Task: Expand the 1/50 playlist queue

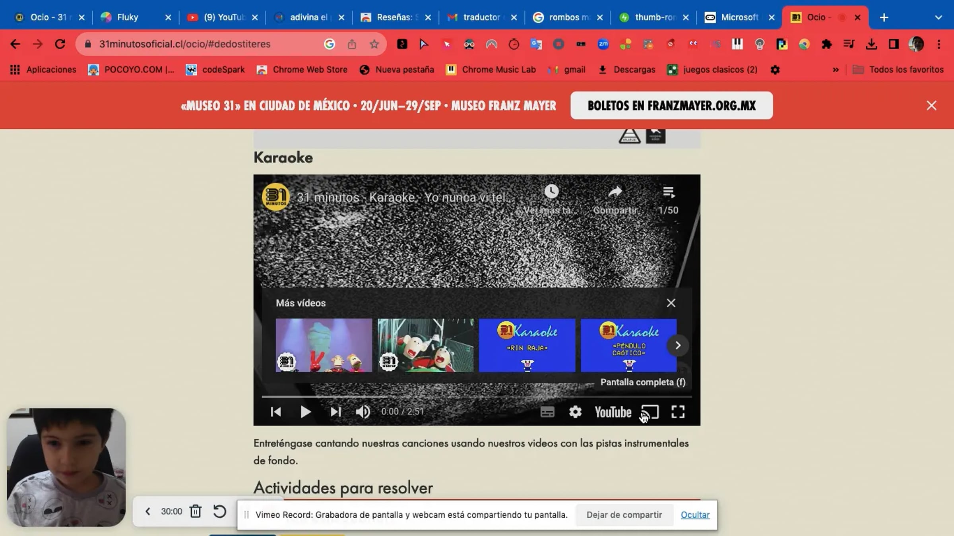Action: point(669,193)
